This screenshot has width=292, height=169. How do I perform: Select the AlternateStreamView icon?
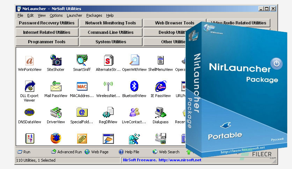[x=108, y=60]
